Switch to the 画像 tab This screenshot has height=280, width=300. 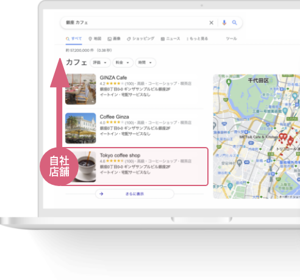click(x=114, y=38)
